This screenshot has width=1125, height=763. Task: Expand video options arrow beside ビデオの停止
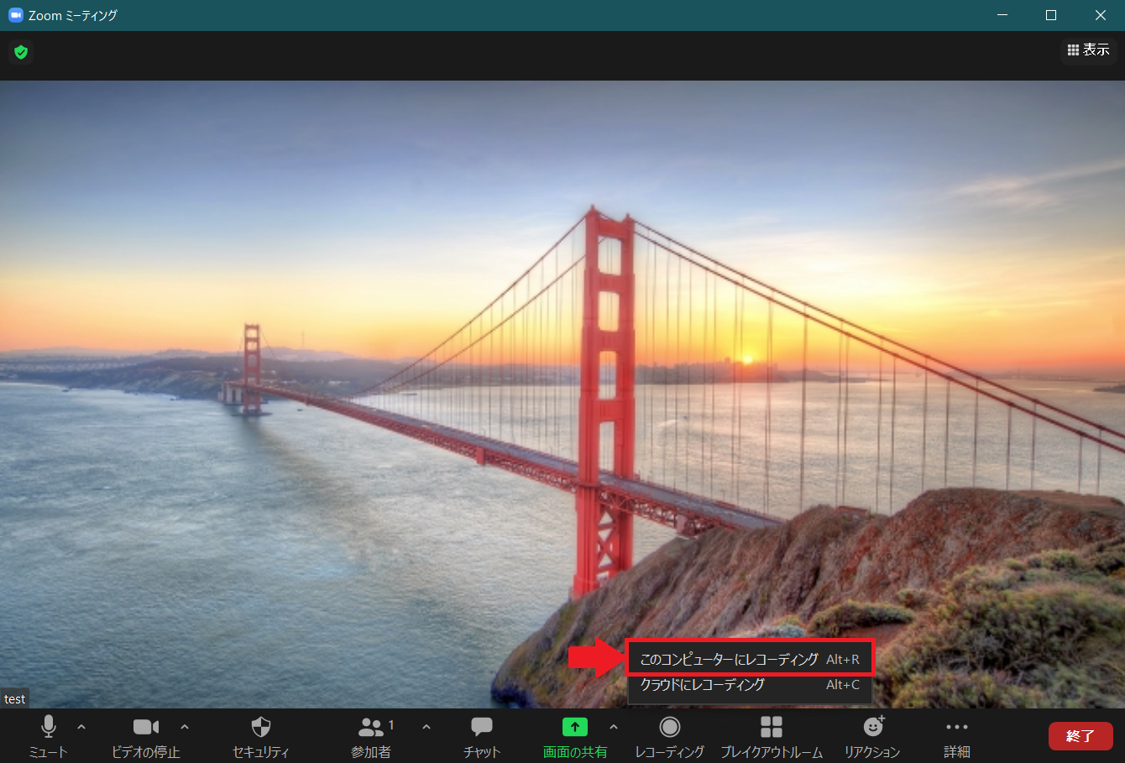pos(185,727)
